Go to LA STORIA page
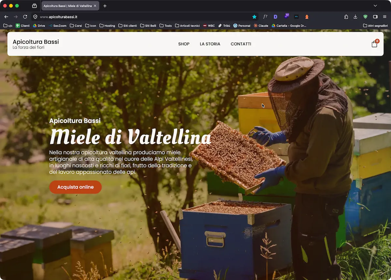 pyautogui.click(x=210, y=44)
